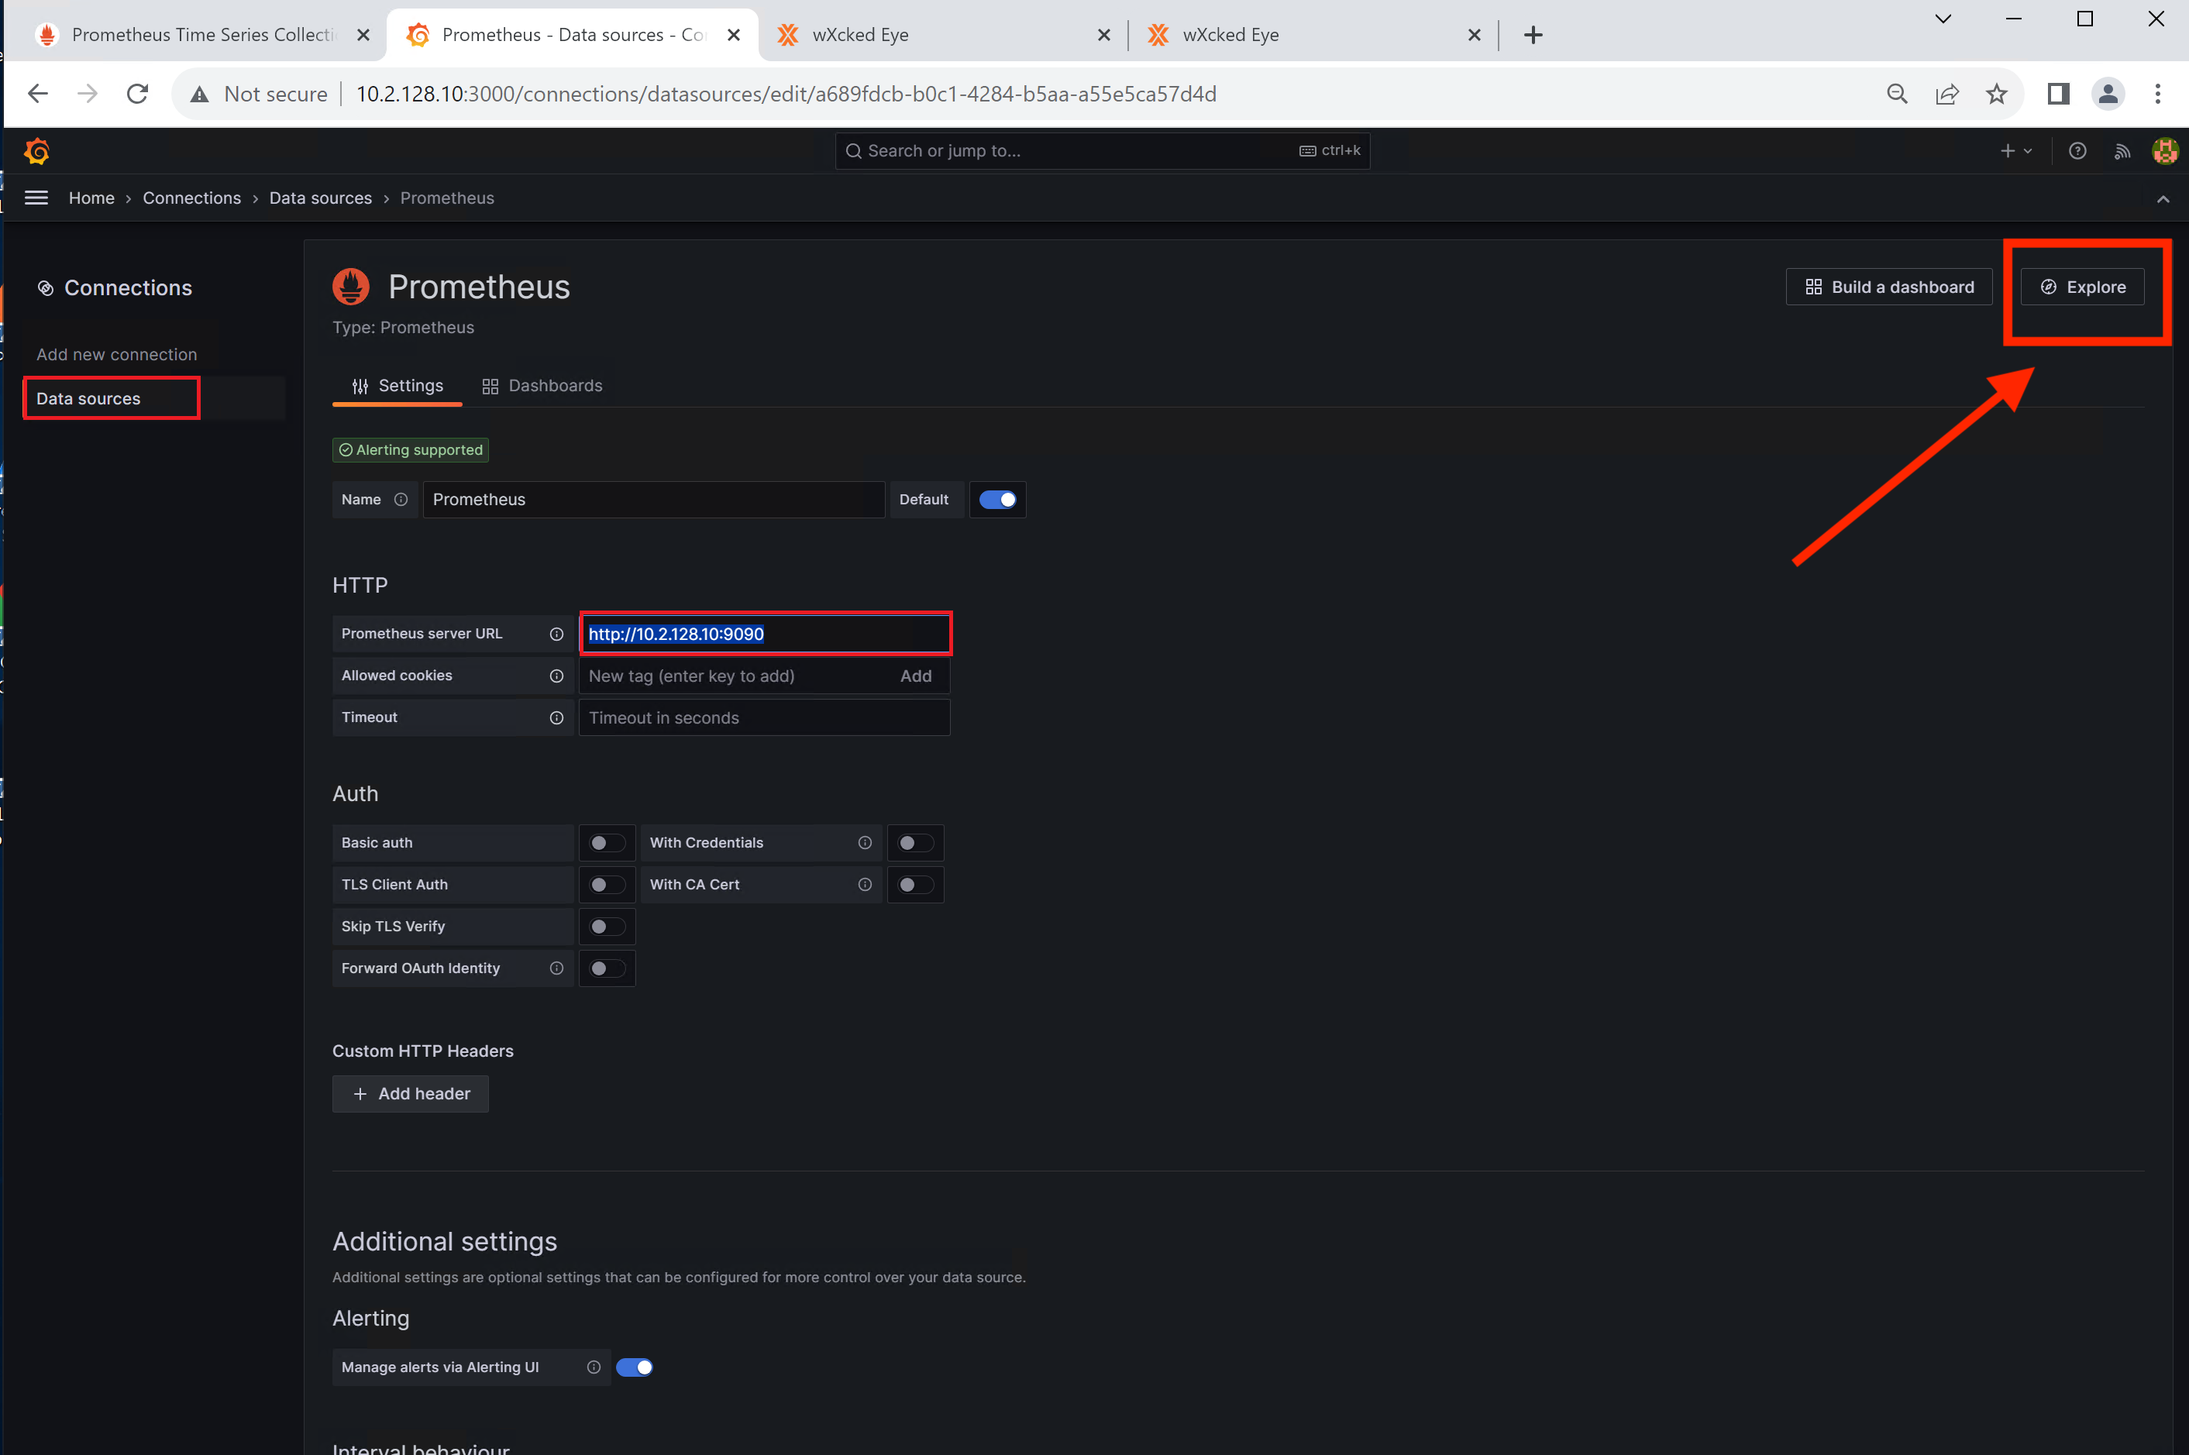Viewport: 2189px width, 1455px height.
Task: Enable the Forward OAuth Identity toggle
Action: pos(607,968)
